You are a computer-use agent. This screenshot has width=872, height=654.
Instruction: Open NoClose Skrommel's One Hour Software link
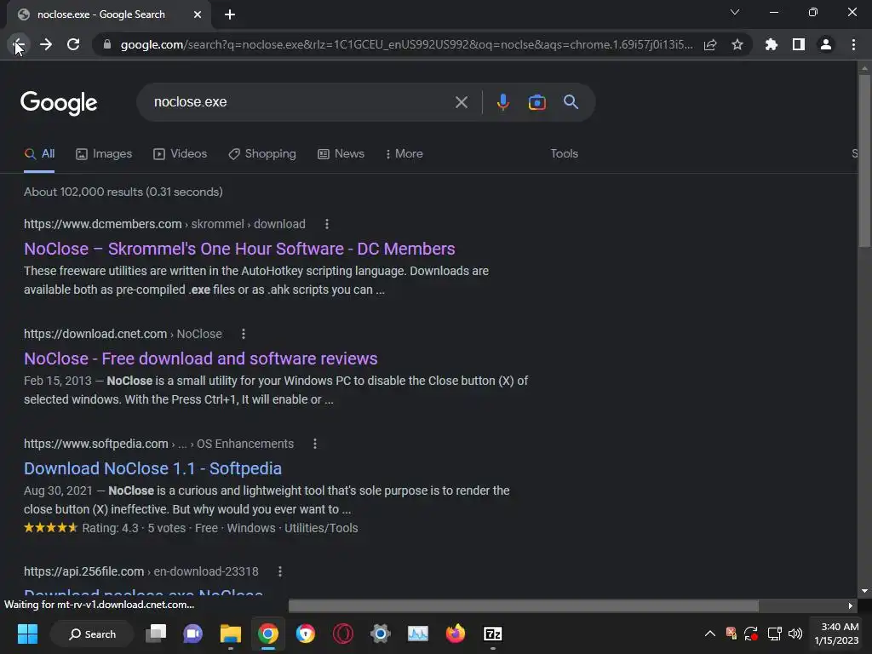pyautogui.click(x=239, y=249)
